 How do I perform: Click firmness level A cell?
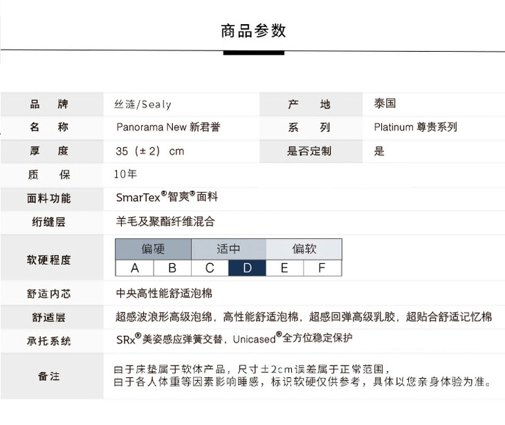(134, 268)
